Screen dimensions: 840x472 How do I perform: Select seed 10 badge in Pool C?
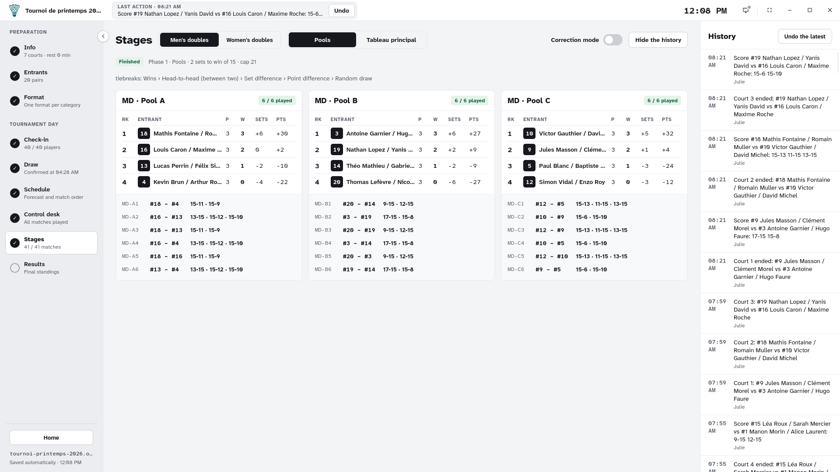pos(529,133)
